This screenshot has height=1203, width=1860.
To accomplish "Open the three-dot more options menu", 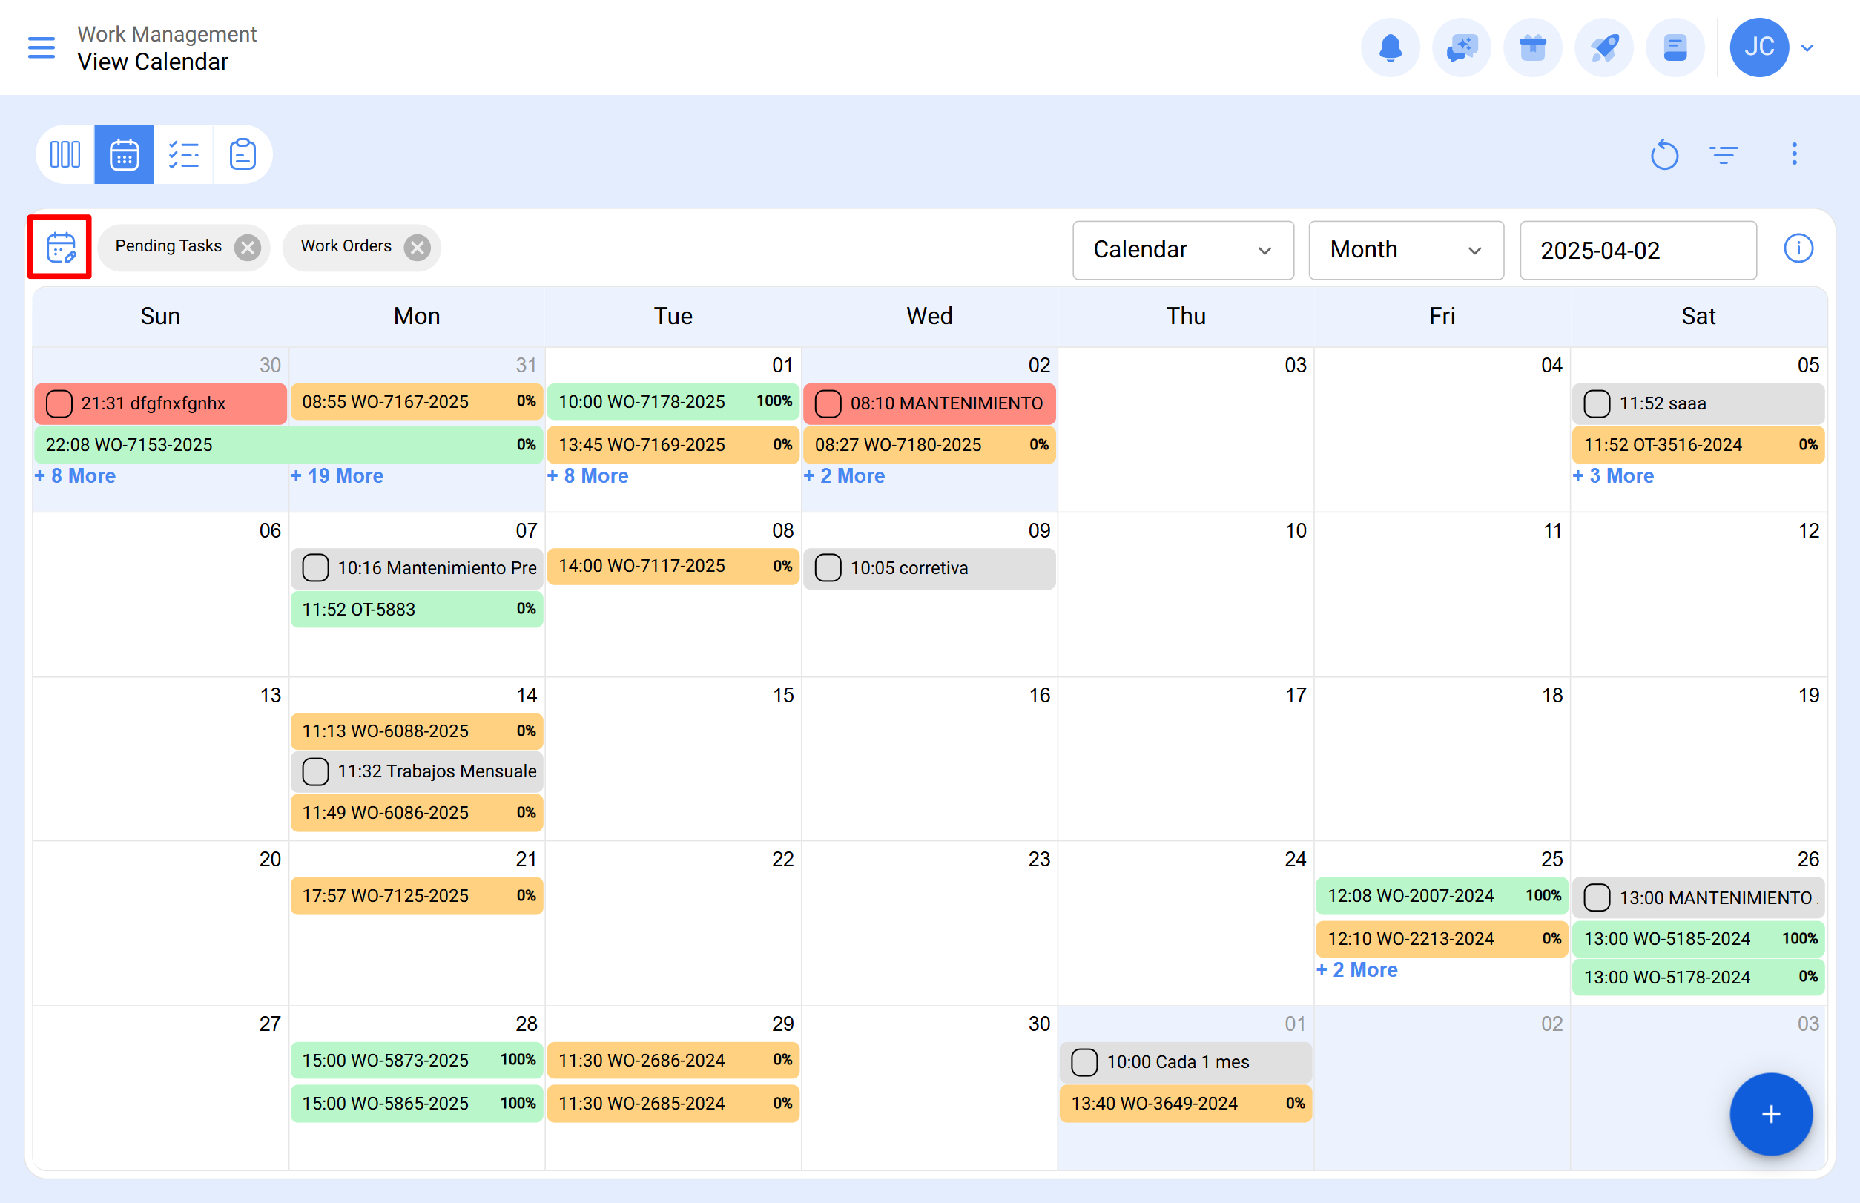I will click(x=1795, y=154).
